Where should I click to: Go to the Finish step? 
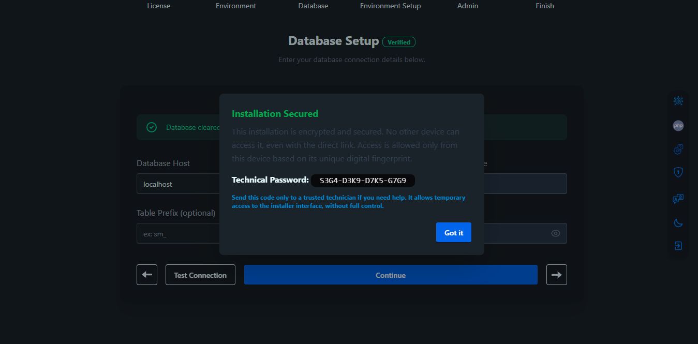click(x=545, y=6)
